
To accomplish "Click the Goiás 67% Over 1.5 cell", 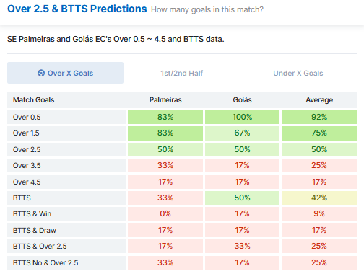I will point(242,133).
